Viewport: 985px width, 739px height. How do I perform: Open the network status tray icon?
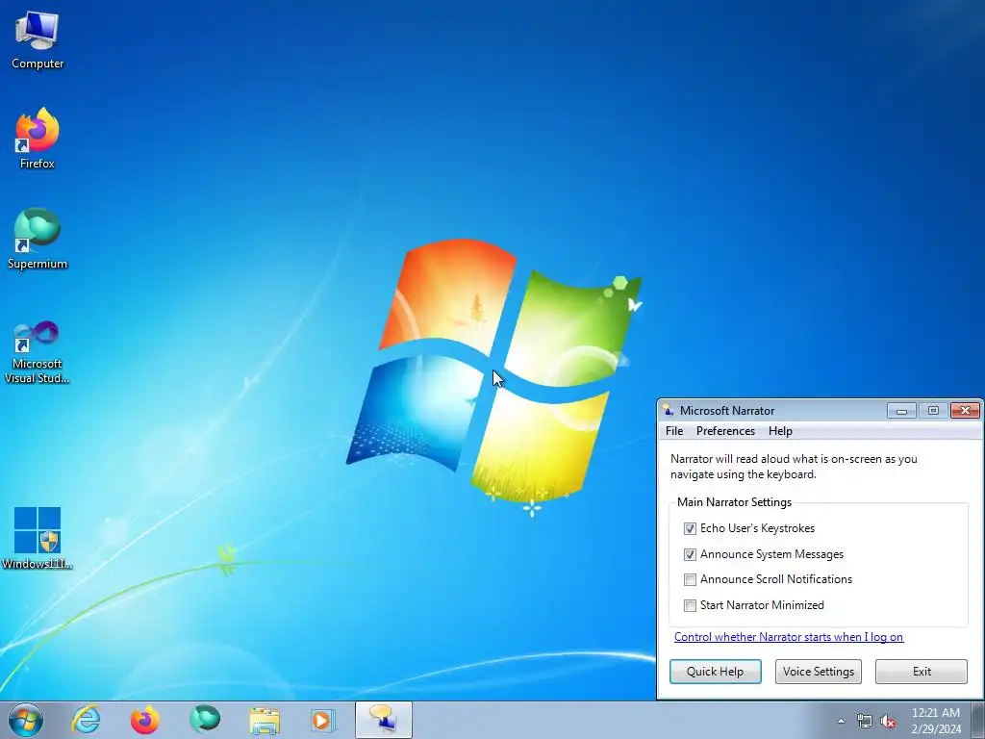[865, 721]
